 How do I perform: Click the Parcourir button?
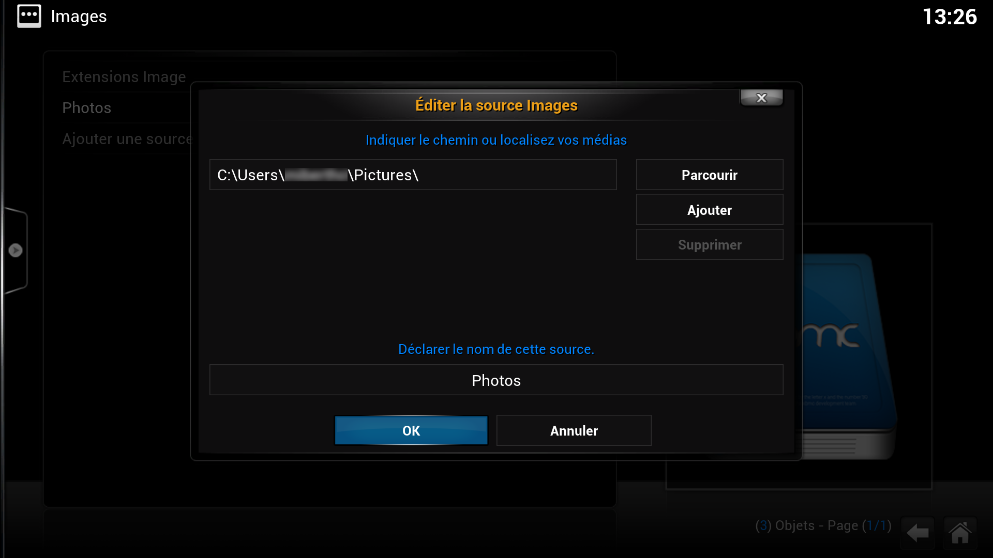pyautogui.click(x=710, y=175)
